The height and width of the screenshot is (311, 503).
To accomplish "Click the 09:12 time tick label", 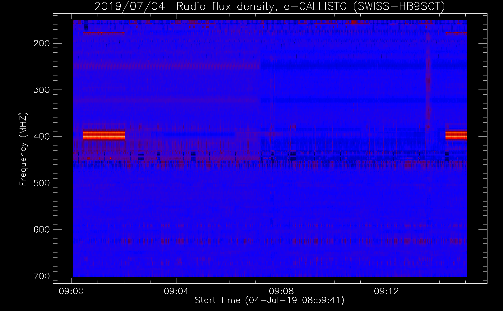I will (386, 291).
